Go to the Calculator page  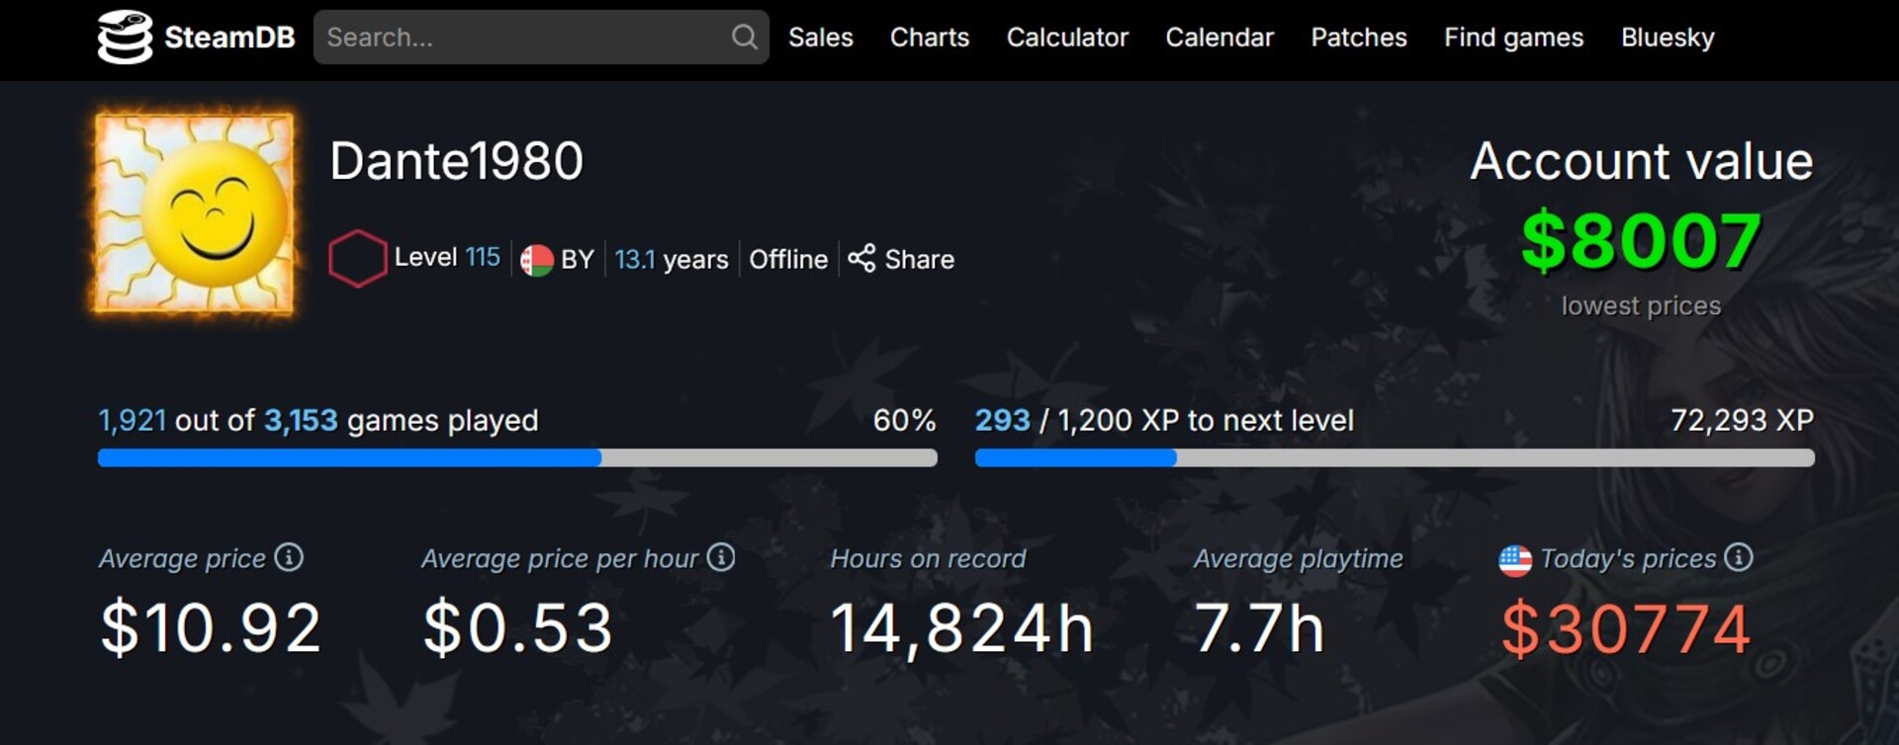point(1066,38)
